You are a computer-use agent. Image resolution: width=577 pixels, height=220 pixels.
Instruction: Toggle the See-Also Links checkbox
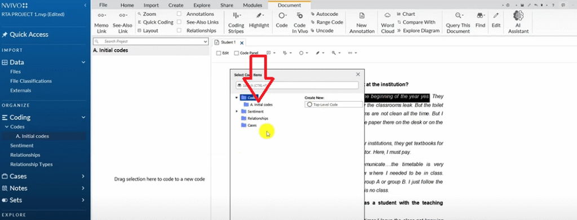point(179,22)
